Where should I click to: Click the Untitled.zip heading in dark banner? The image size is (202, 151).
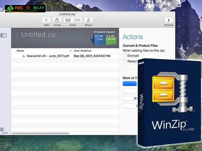click(39, 35)
